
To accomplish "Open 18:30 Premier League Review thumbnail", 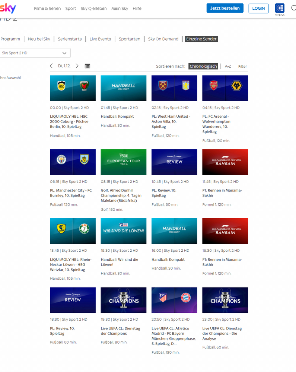I will click(x=73, y=300).
